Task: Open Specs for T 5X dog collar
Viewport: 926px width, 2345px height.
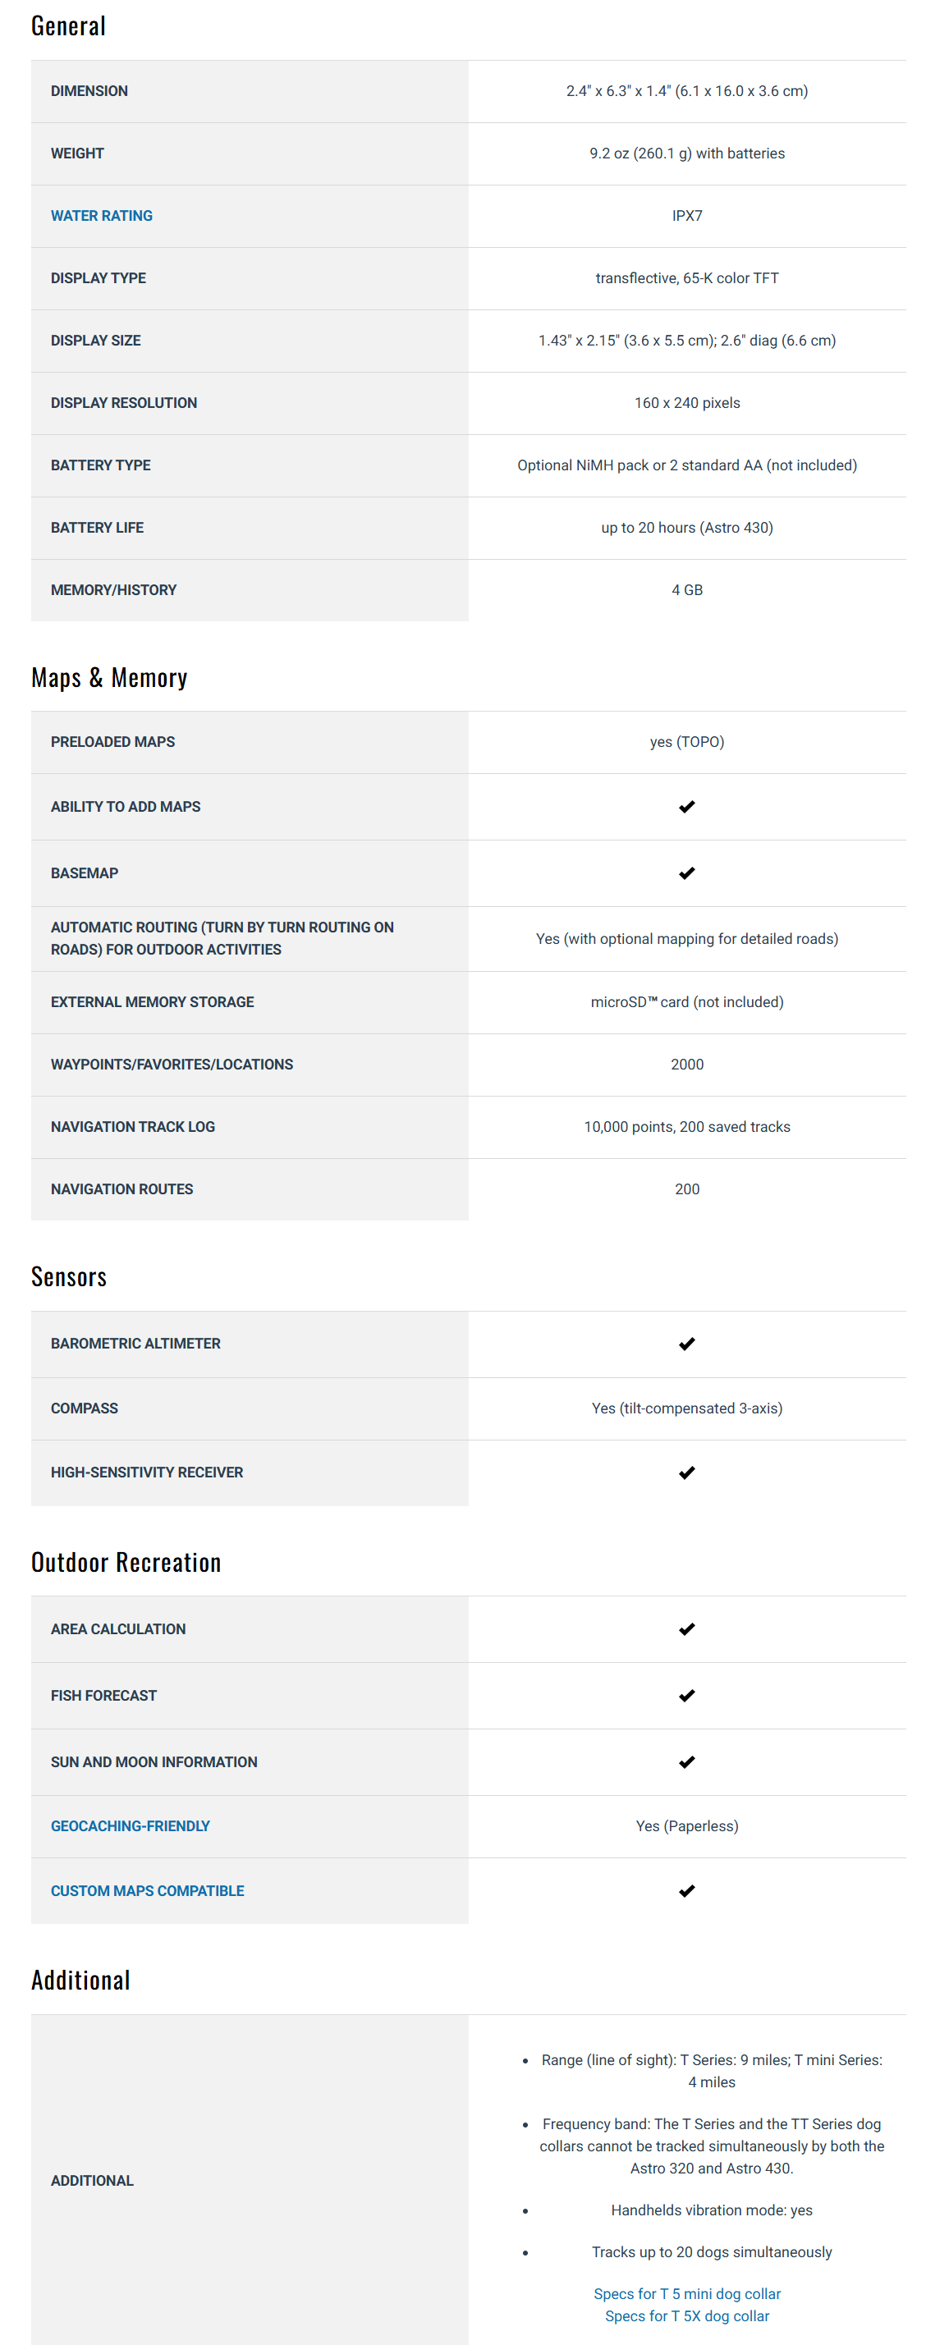Action: click(686, 2315)
